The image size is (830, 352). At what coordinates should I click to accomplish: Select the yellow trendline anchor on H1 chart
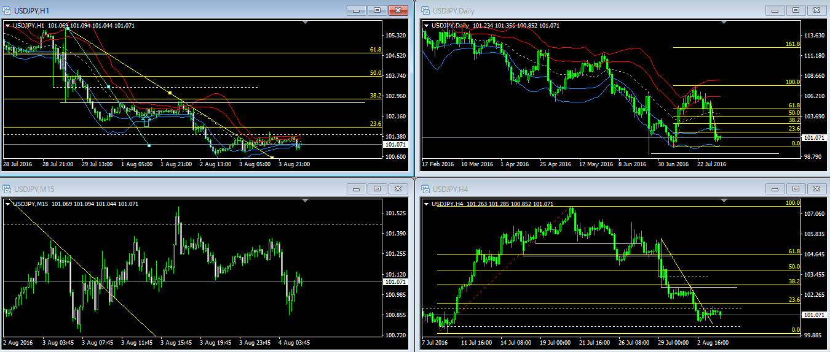[169, 93]
